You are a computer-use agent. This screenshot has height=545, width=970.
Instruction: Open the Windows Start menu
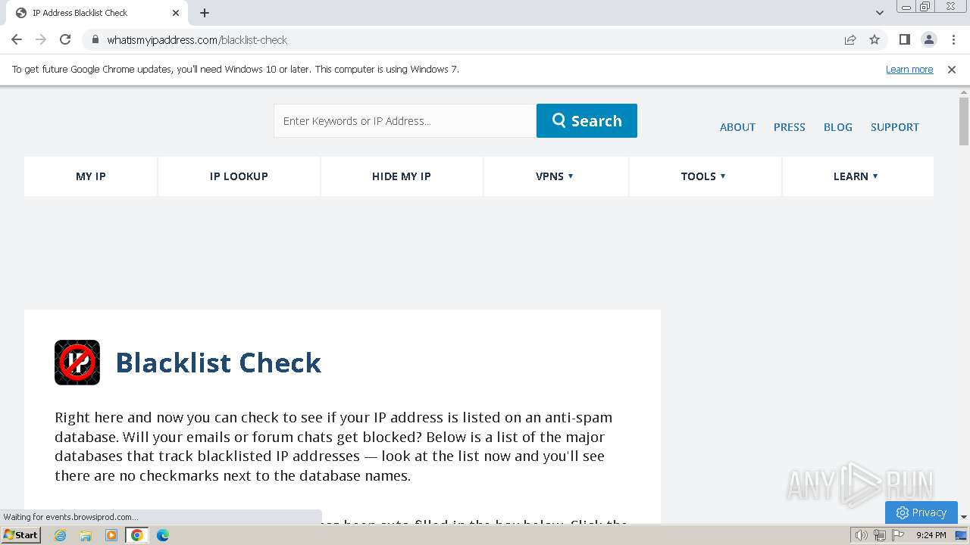(x=21, y=535)
